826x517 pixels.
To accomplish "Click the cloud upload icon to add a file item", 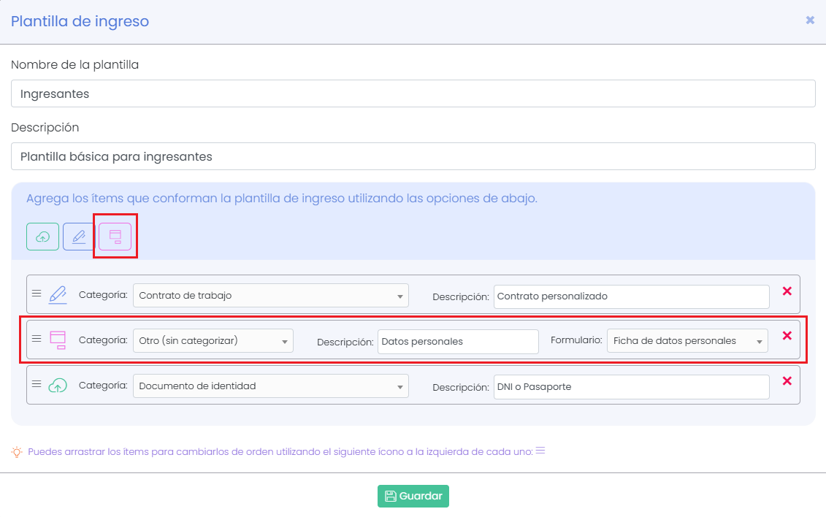I will click(42, 236).
